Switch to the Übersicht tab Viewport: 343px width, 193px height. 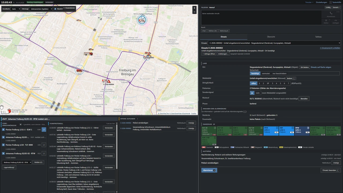click(271, 37)
